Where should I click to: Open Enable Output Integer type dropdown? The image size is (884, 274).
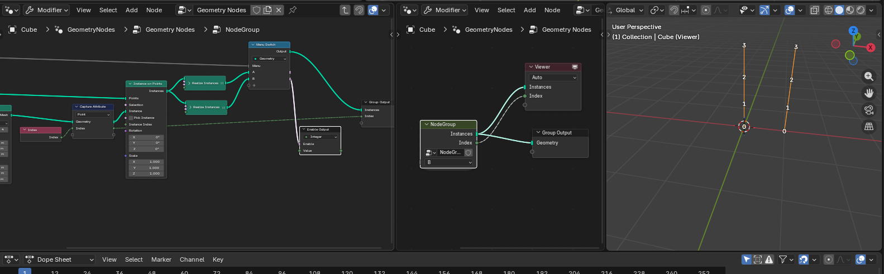(321, 137)
